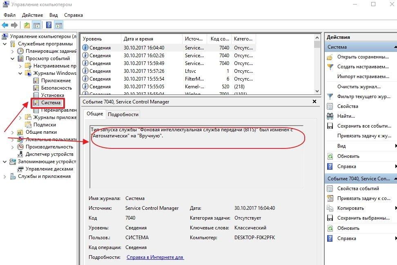This screenshot has height=265, width=397.
Task: Open the Файл menu
Action: (x=10, y=15)
